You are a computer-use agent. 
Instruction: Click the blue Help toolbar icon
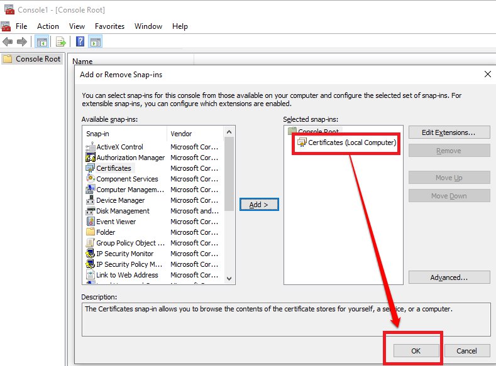tap(80, 42)
